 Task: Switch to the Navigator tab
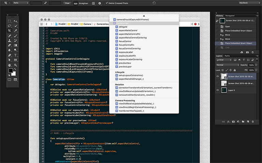tap(230, 16)
